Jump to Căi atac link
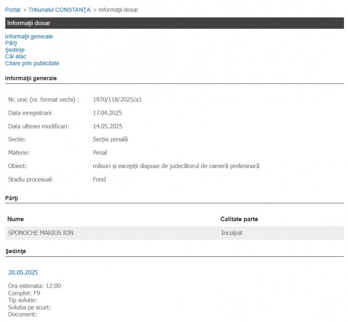 tap(15, 56)
